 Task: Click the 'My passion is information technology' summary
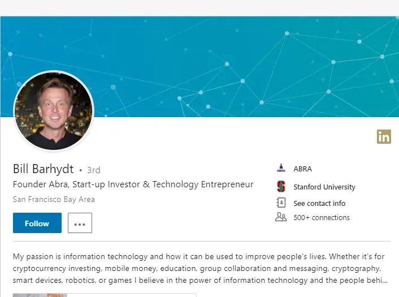pyautogui.click(x=198, y=268)
